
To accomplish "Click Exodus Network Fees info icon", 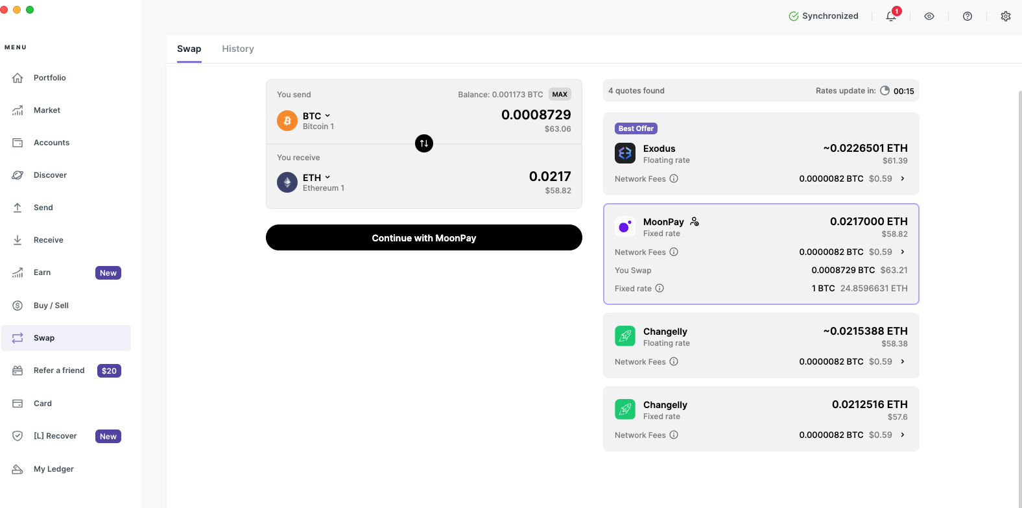I will click(674, 178).
